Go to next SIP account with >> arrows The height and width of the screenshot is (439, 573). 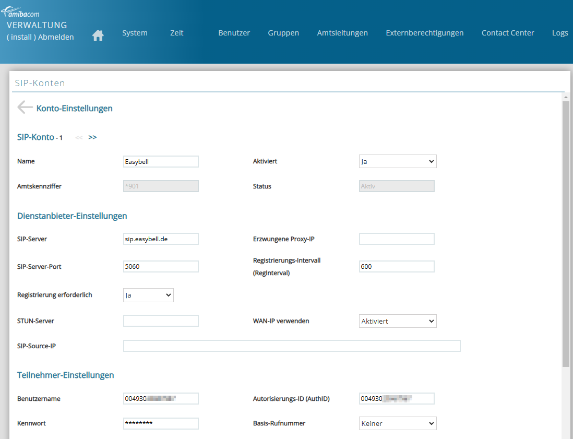pos(92,137)
